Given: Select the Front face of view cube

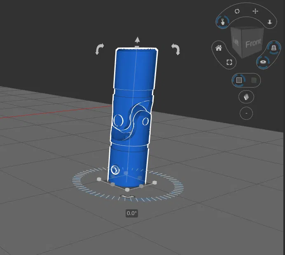Looking at the screenshot, I should click(253, 43).
